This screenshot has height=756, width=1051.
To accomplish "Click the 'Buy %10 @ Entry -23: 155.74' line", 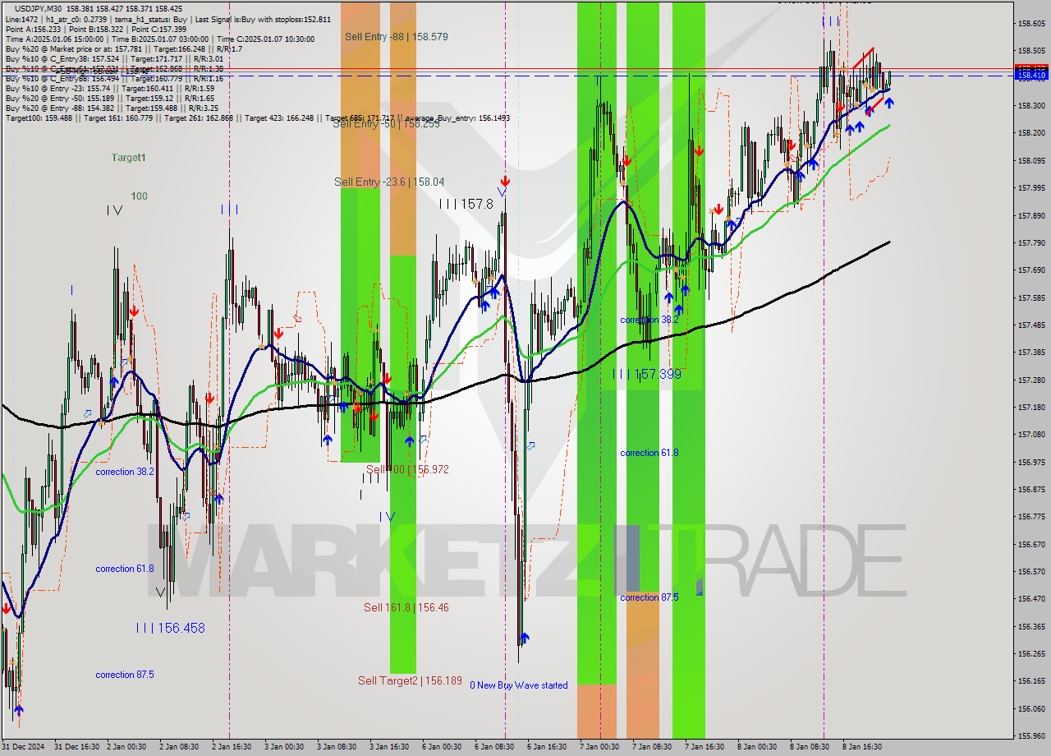I will (x=109, y=88).
